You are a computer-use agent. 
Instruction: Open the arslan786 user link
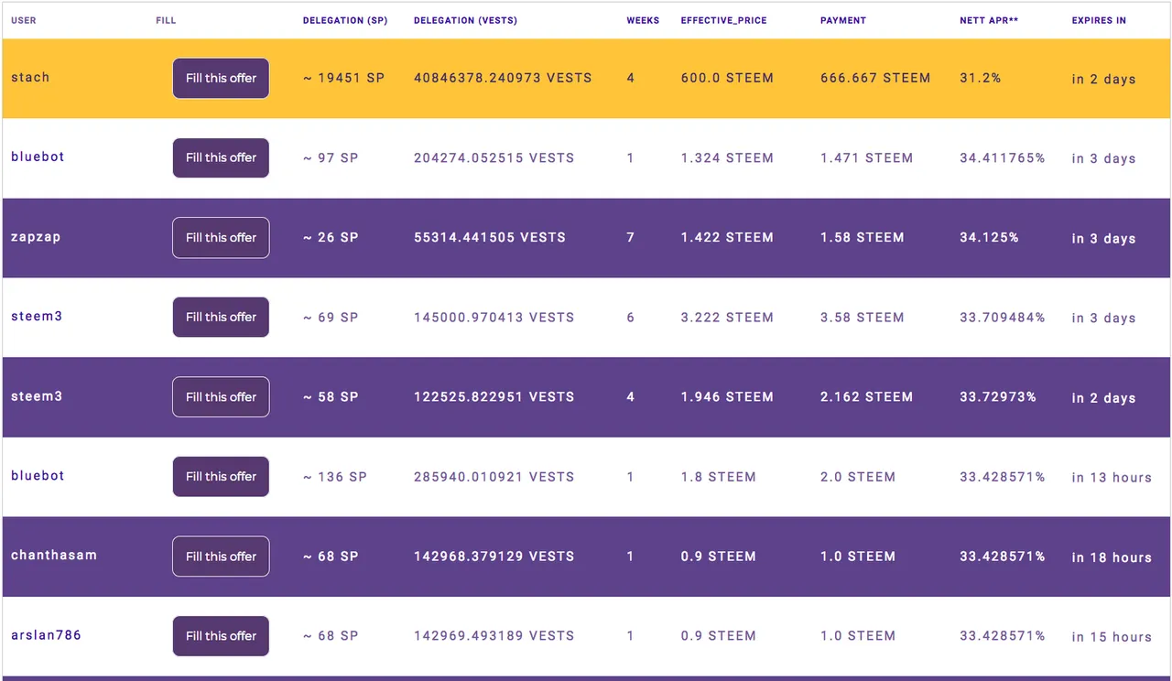point(46,635)
